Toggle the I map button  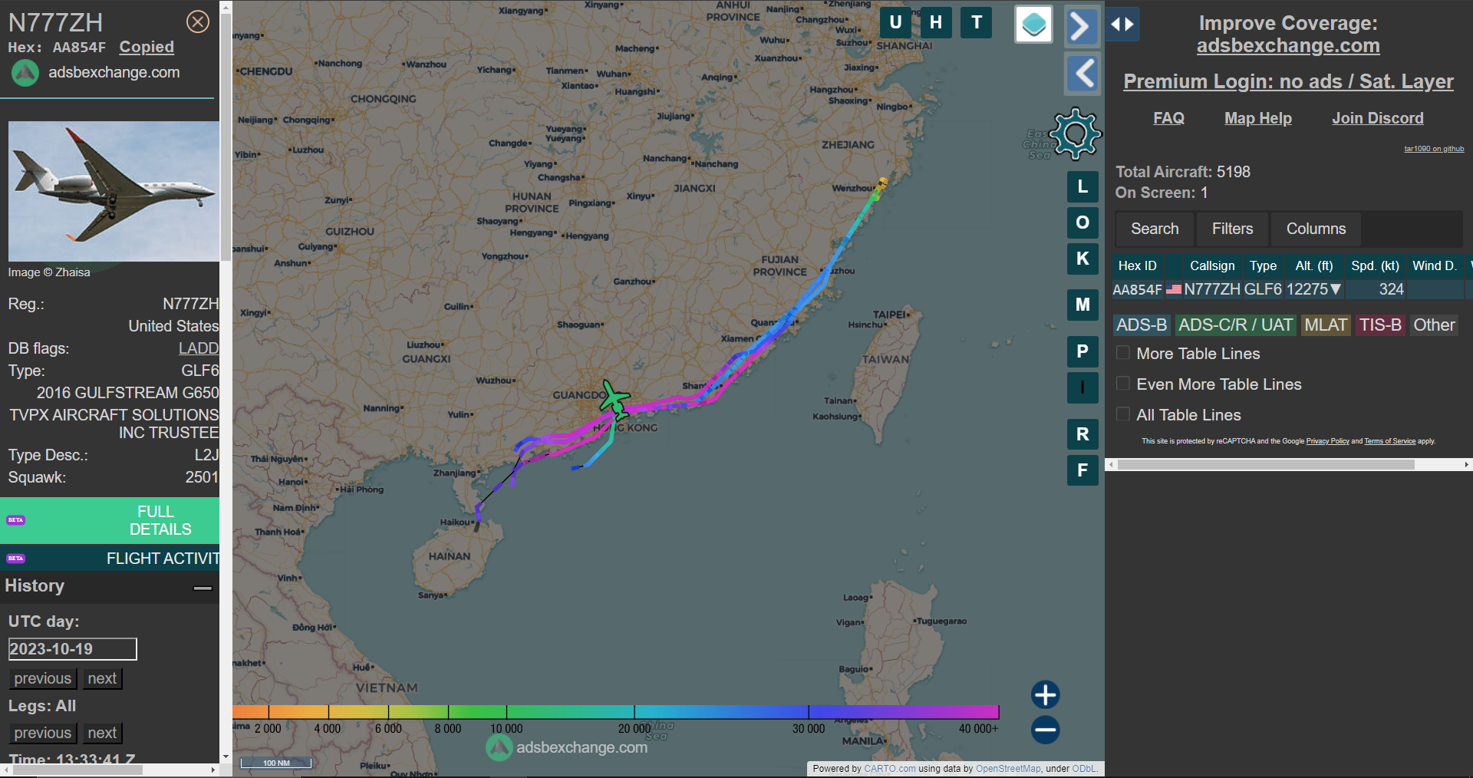(1083, 387)
